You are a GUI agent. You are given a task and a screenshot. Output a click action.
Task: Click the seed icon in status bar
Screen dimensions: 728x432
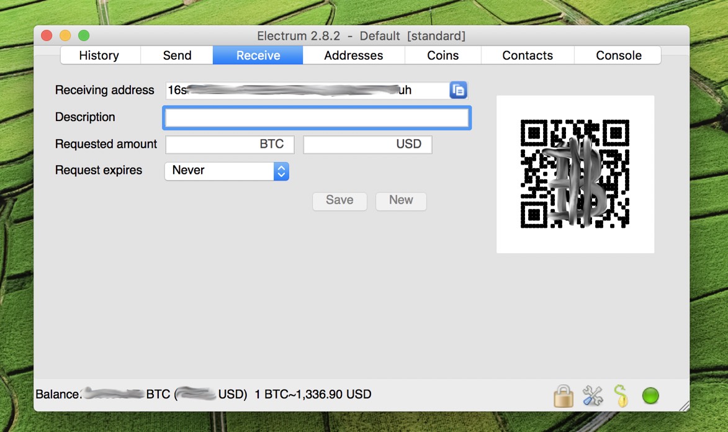621,396
